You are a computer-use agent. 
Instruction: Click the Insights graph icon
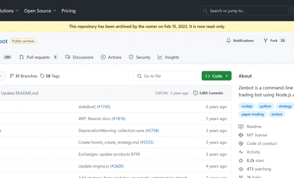click(x=160, y=57)
